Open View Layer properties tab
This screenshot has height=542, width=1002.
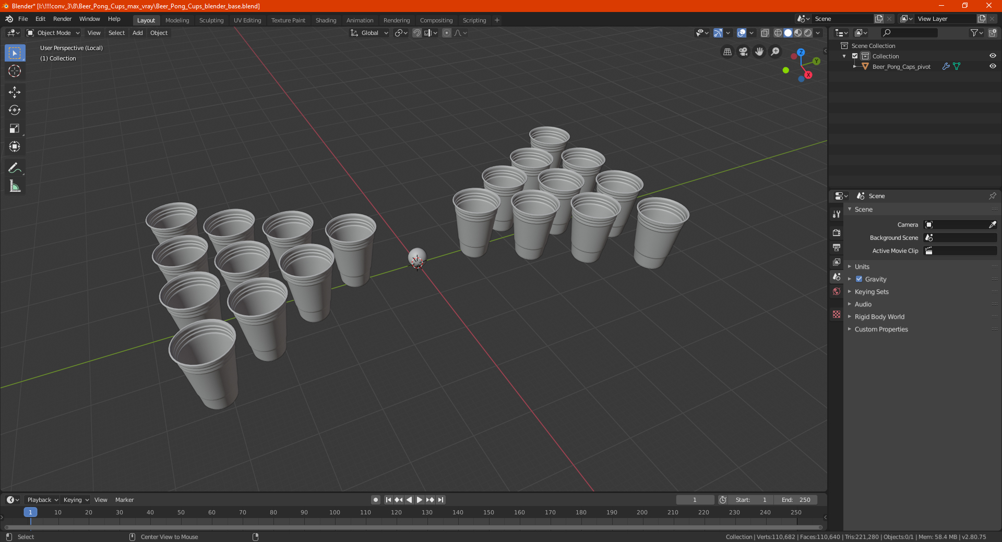coord(837,262)
